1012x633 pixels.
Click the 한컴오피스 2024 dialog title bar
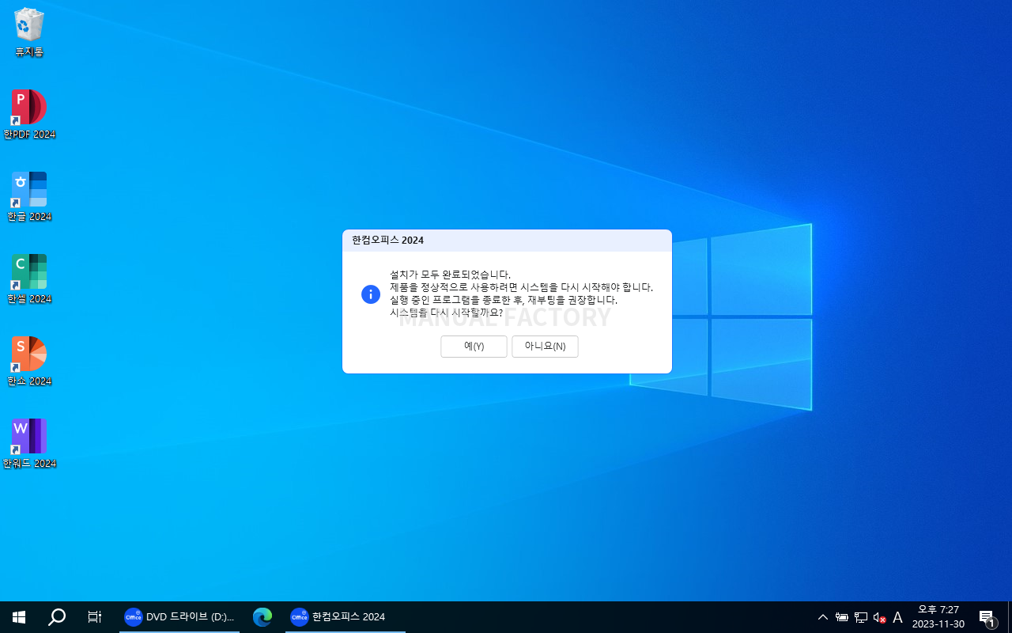pos(507,241)
